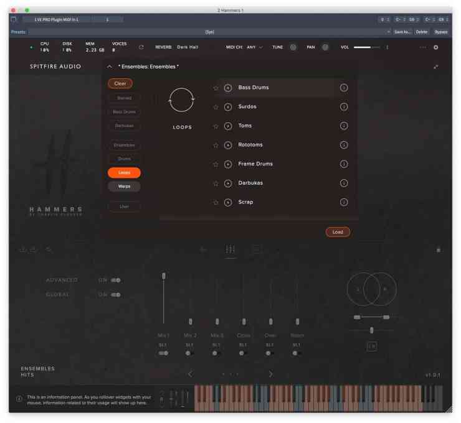Open the MIDI CH ANY dropdown
The width and height of the screenshot is (461, 423).
tap(255, 47)
